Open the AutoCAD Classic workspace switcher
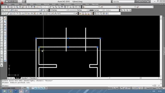Viewport: 165px width, 93px height. 151,88
